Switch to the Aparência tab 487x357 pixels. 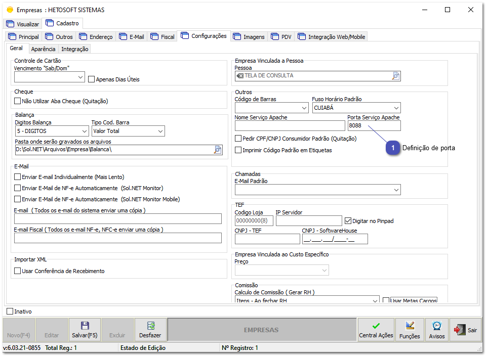click(x=43, y=49)
